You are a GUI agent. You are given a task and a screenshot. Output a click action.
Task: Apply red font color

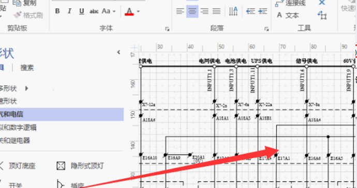click(129, 11)
